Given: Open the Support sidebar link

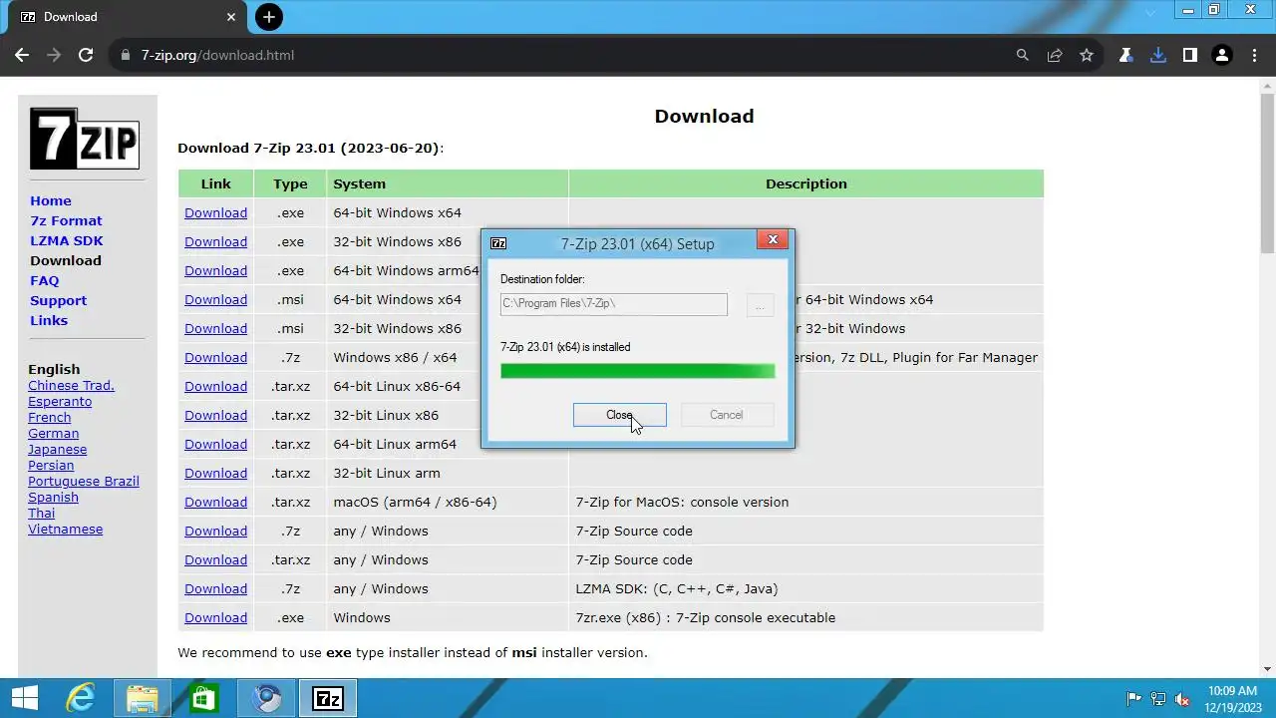Looking at the screenshot, I should (x=58, y=300).
